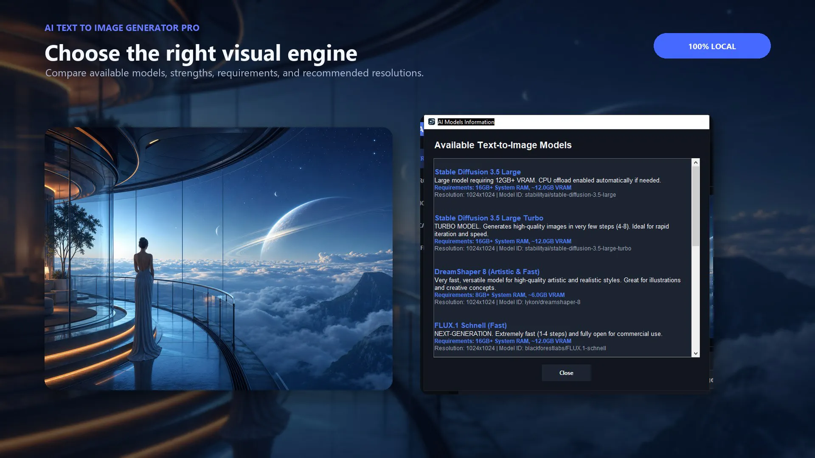This screenshot has width=815, height=458.
Task: Click the blackforestlabs/FLUX.1-schnell Model ID line
Action: (520, 348)
